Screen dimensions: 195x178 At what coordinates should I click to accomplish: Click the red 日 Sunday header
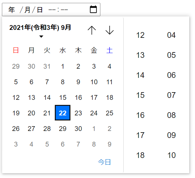(16, 50)
